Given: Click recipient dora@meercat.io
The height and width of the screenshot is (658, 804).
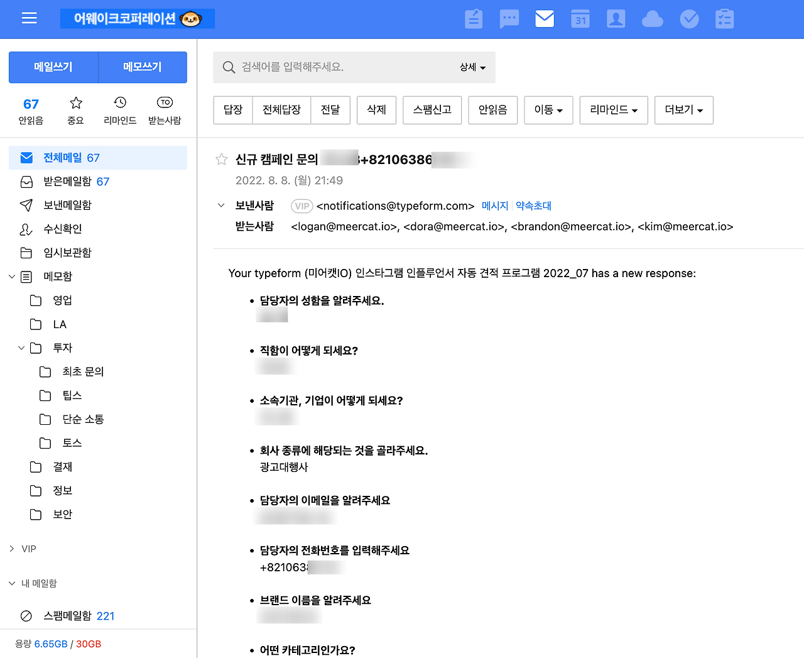Looking at the screenshot, I should pos(455,227).
